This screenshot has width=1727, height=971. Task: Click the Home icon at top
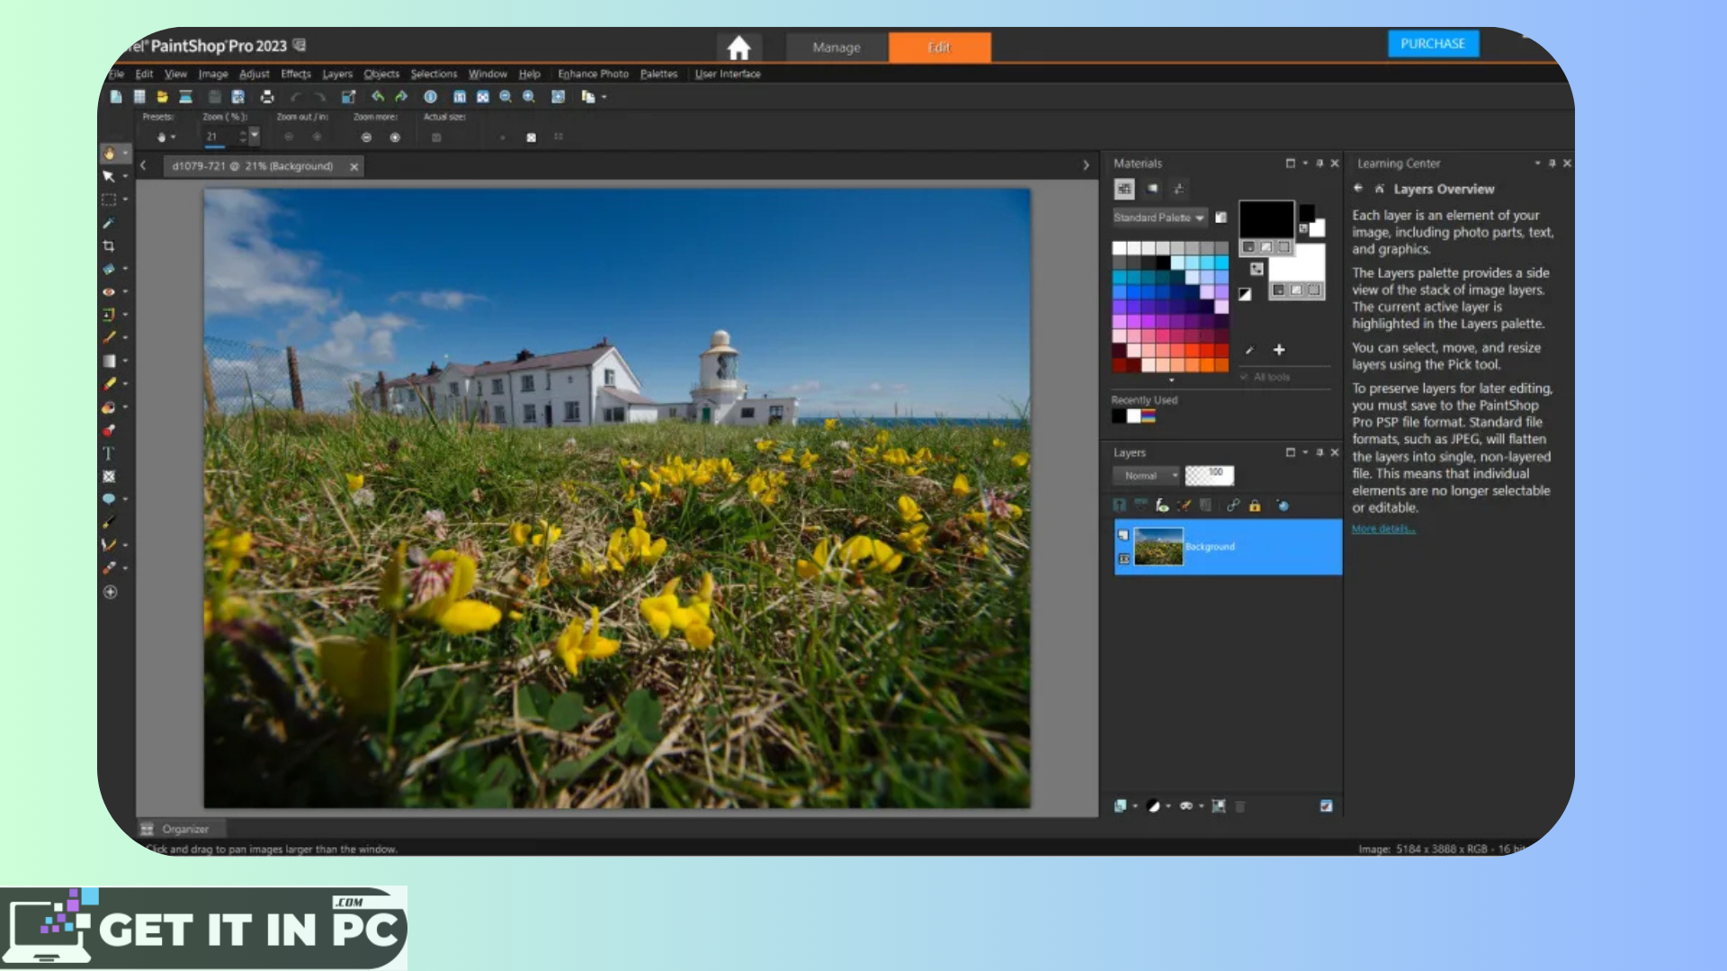[x=738, y=48]
